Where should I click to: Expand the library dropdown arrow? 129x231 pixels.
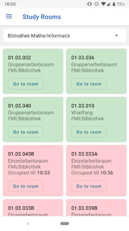(117, 36)
